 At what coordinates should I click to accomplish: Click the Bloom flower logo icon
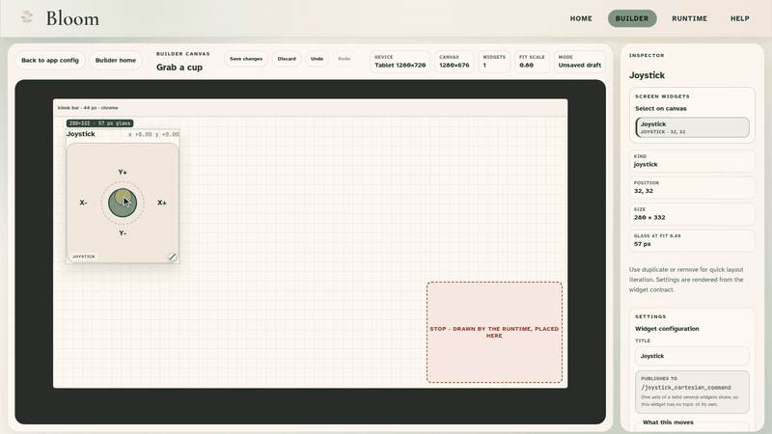[27, 17]
